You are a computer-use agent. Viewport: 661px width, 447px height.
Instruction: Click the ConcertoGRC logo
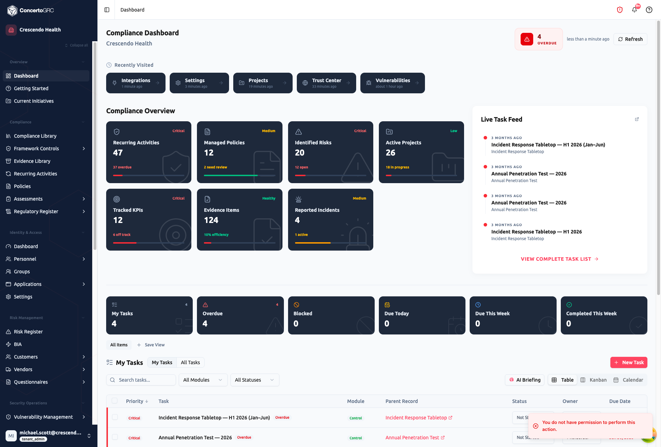pos(30,10)
